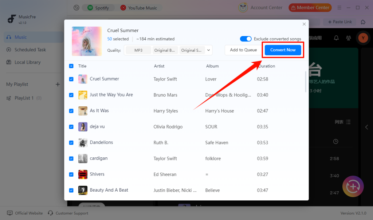Toggle the select-all checkbox next to Title
The image size is (373, 220).
click(x=71, y=66)
